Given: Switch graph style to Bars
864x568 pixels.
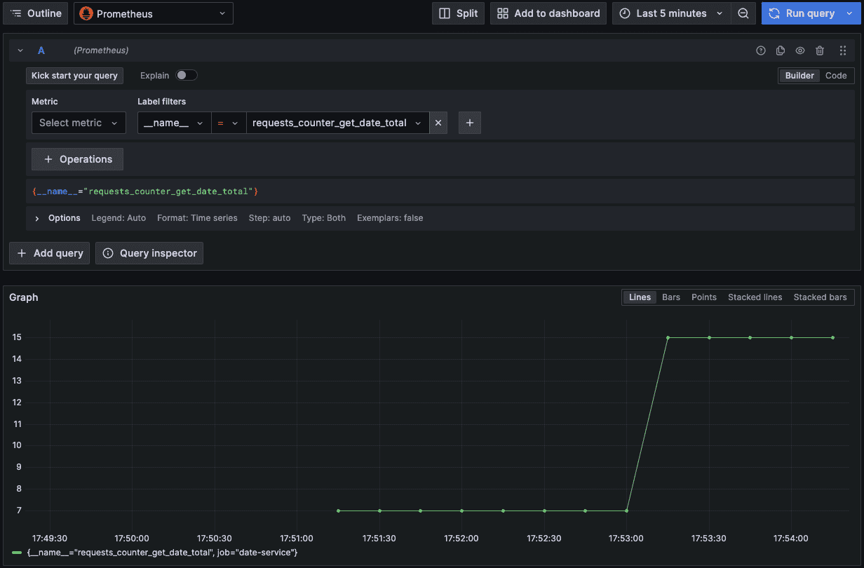Looking at the screenshot, I should click(670, 297).
